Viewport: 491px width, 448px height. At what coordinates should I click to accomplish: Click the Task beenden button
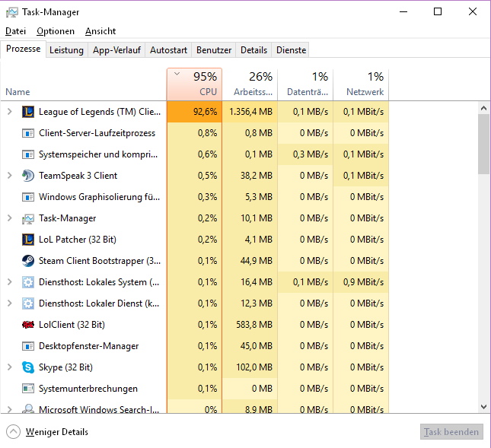click(451, 432)
